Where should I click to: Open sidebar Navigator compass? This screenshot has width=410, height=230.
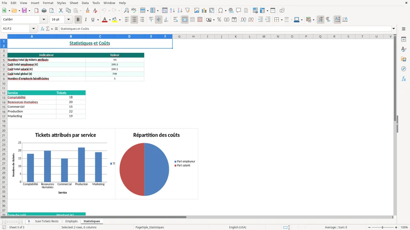[x=404, y=69]
